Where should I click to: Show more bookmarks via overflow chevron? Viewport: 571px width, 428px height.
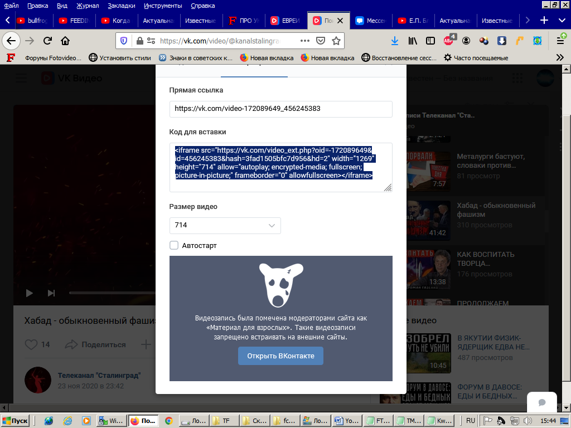pos(560,57)
